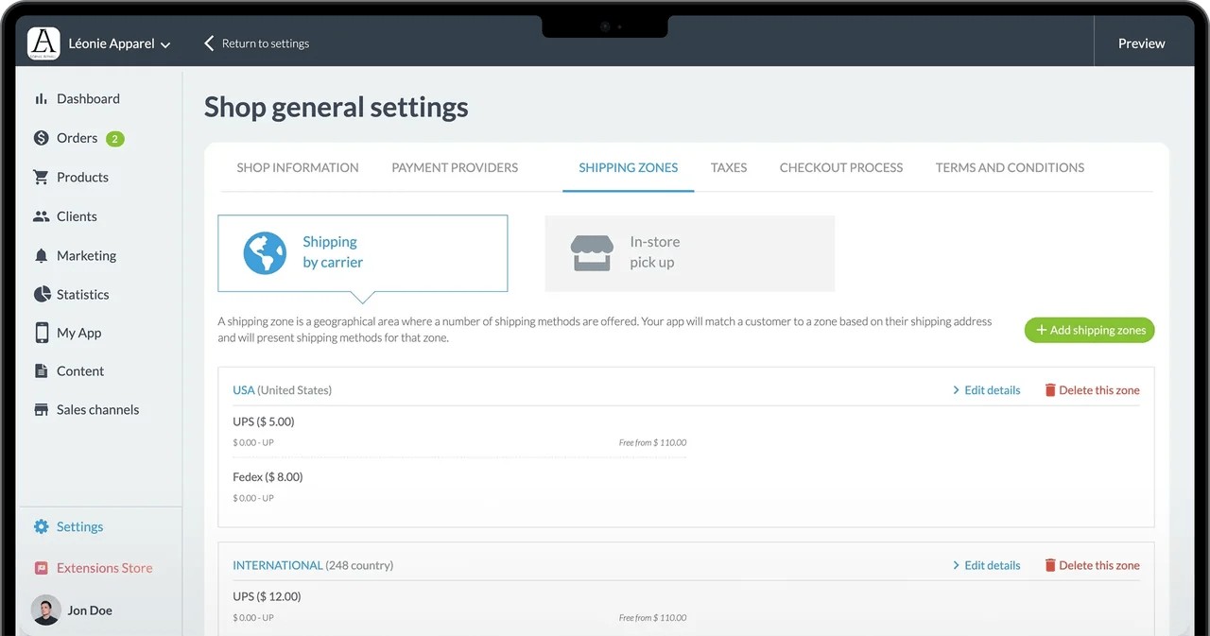Open Marketing via bell icon
The width and height of the screenshot is (1210, 636).
[41, 256]
